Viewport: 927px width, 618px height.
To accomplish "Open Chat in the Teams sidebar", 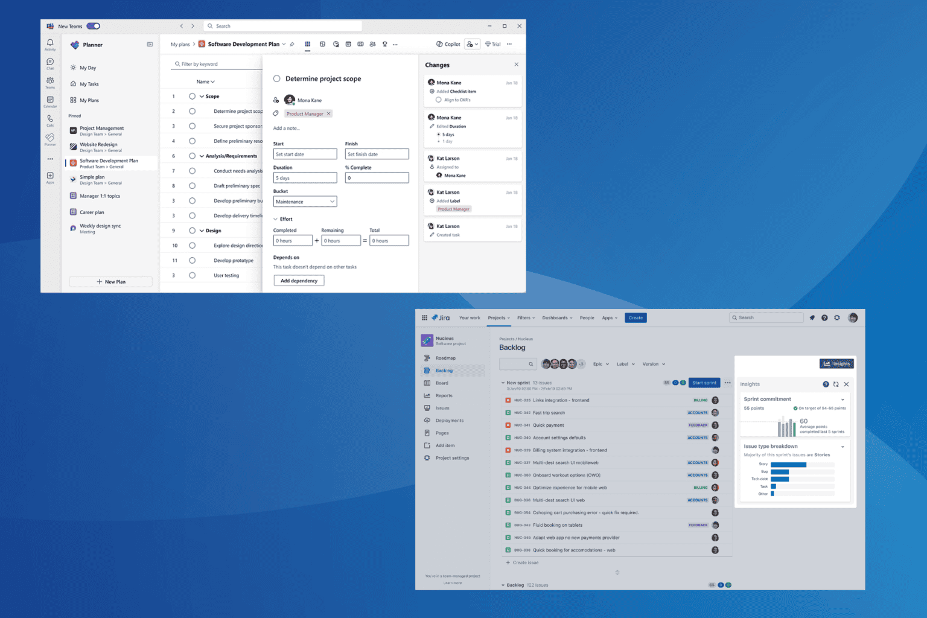I will point(50,63).
